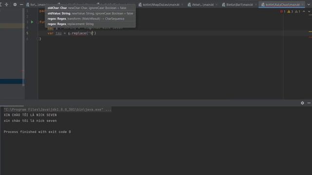Click lowercase output xin chào tôi là nick seven
This screenshot has height=175, width=312.
click(30, 121)
